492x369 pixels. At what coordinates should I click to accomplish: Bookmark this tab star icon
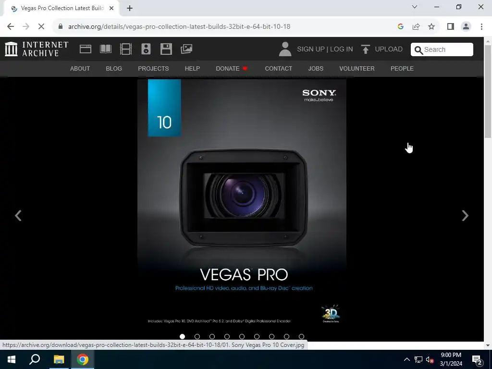[431, 26]
